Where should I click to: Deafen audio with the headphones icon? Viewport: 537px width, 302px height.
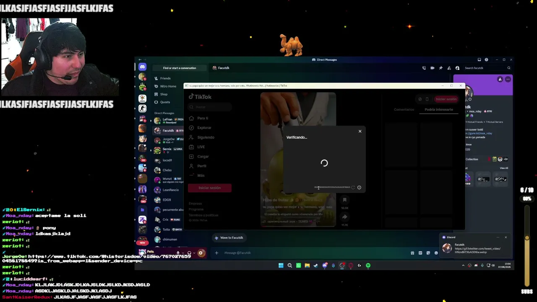click(189, 253)
